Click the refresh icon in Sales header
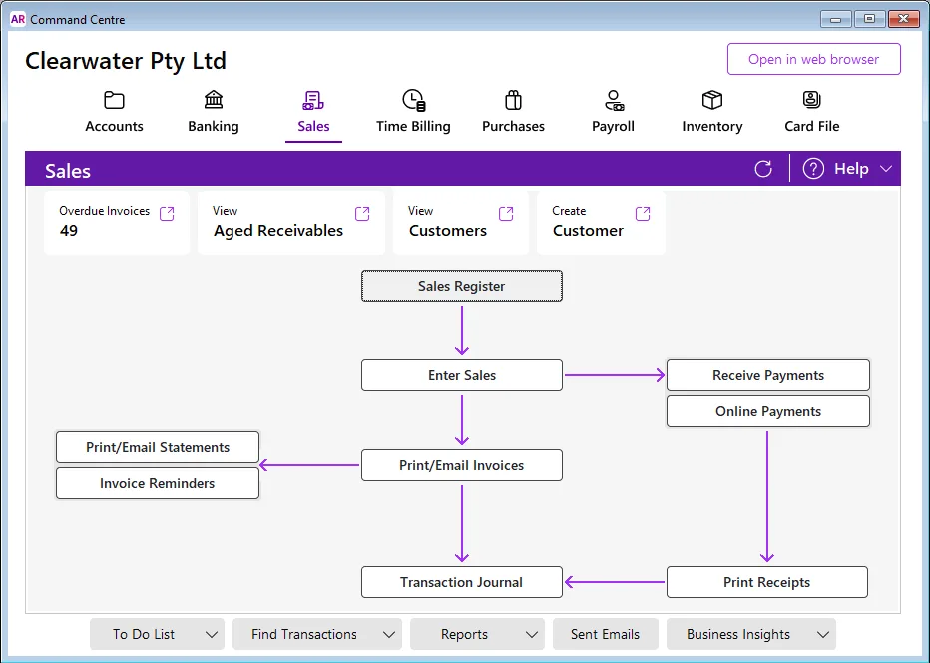This screenshot has height=663, width=930. [x=763, y=169]
